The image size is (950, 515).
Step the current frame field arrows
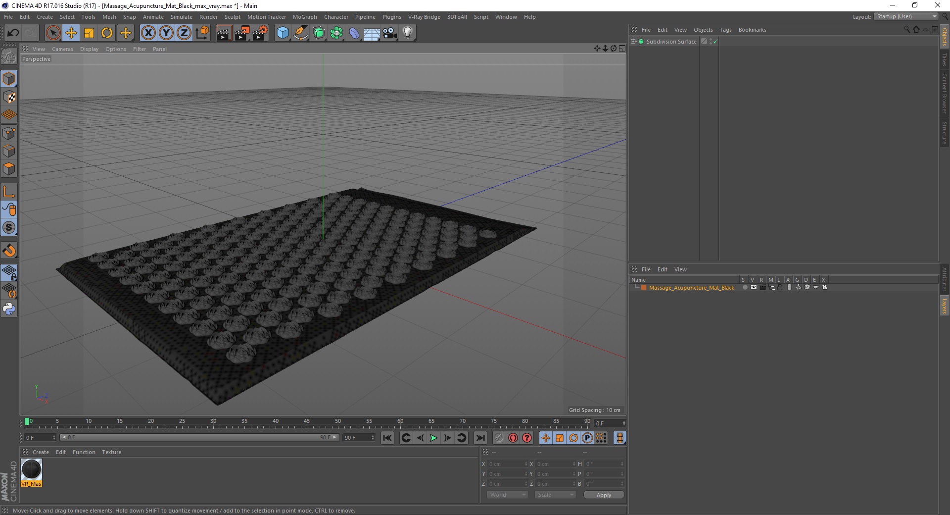click(624, 423)
